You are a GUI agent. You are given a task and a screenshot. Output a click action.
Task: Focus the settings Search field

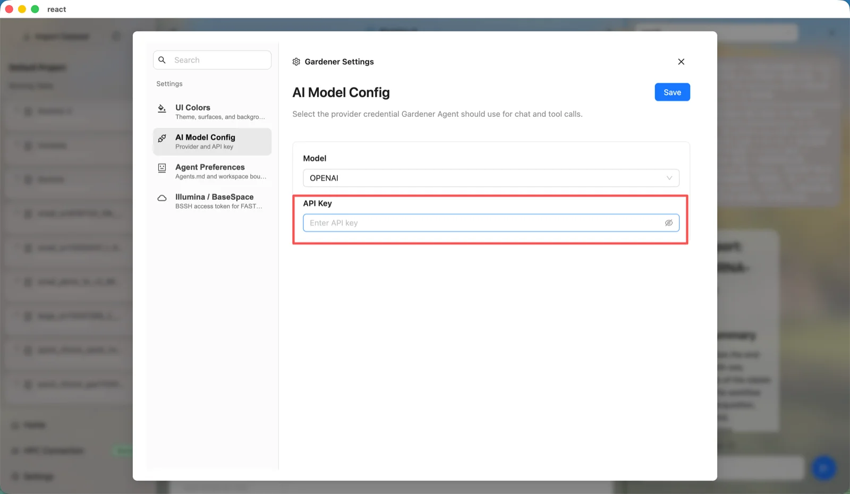[212, 60]
